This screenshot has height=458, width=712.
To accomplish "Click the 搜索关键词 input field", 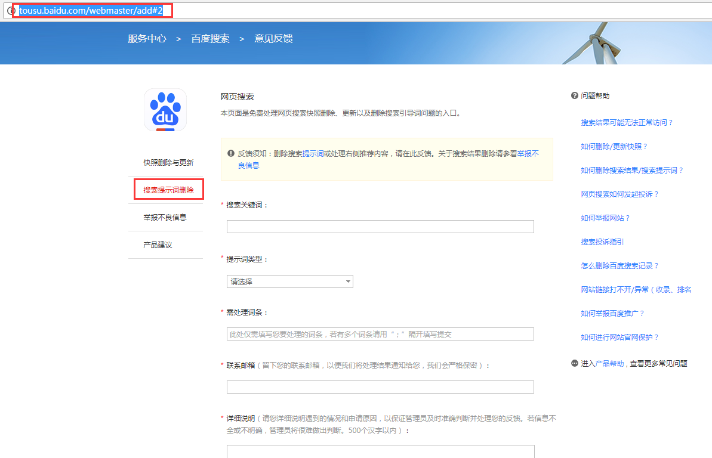I will click(380, 227).
